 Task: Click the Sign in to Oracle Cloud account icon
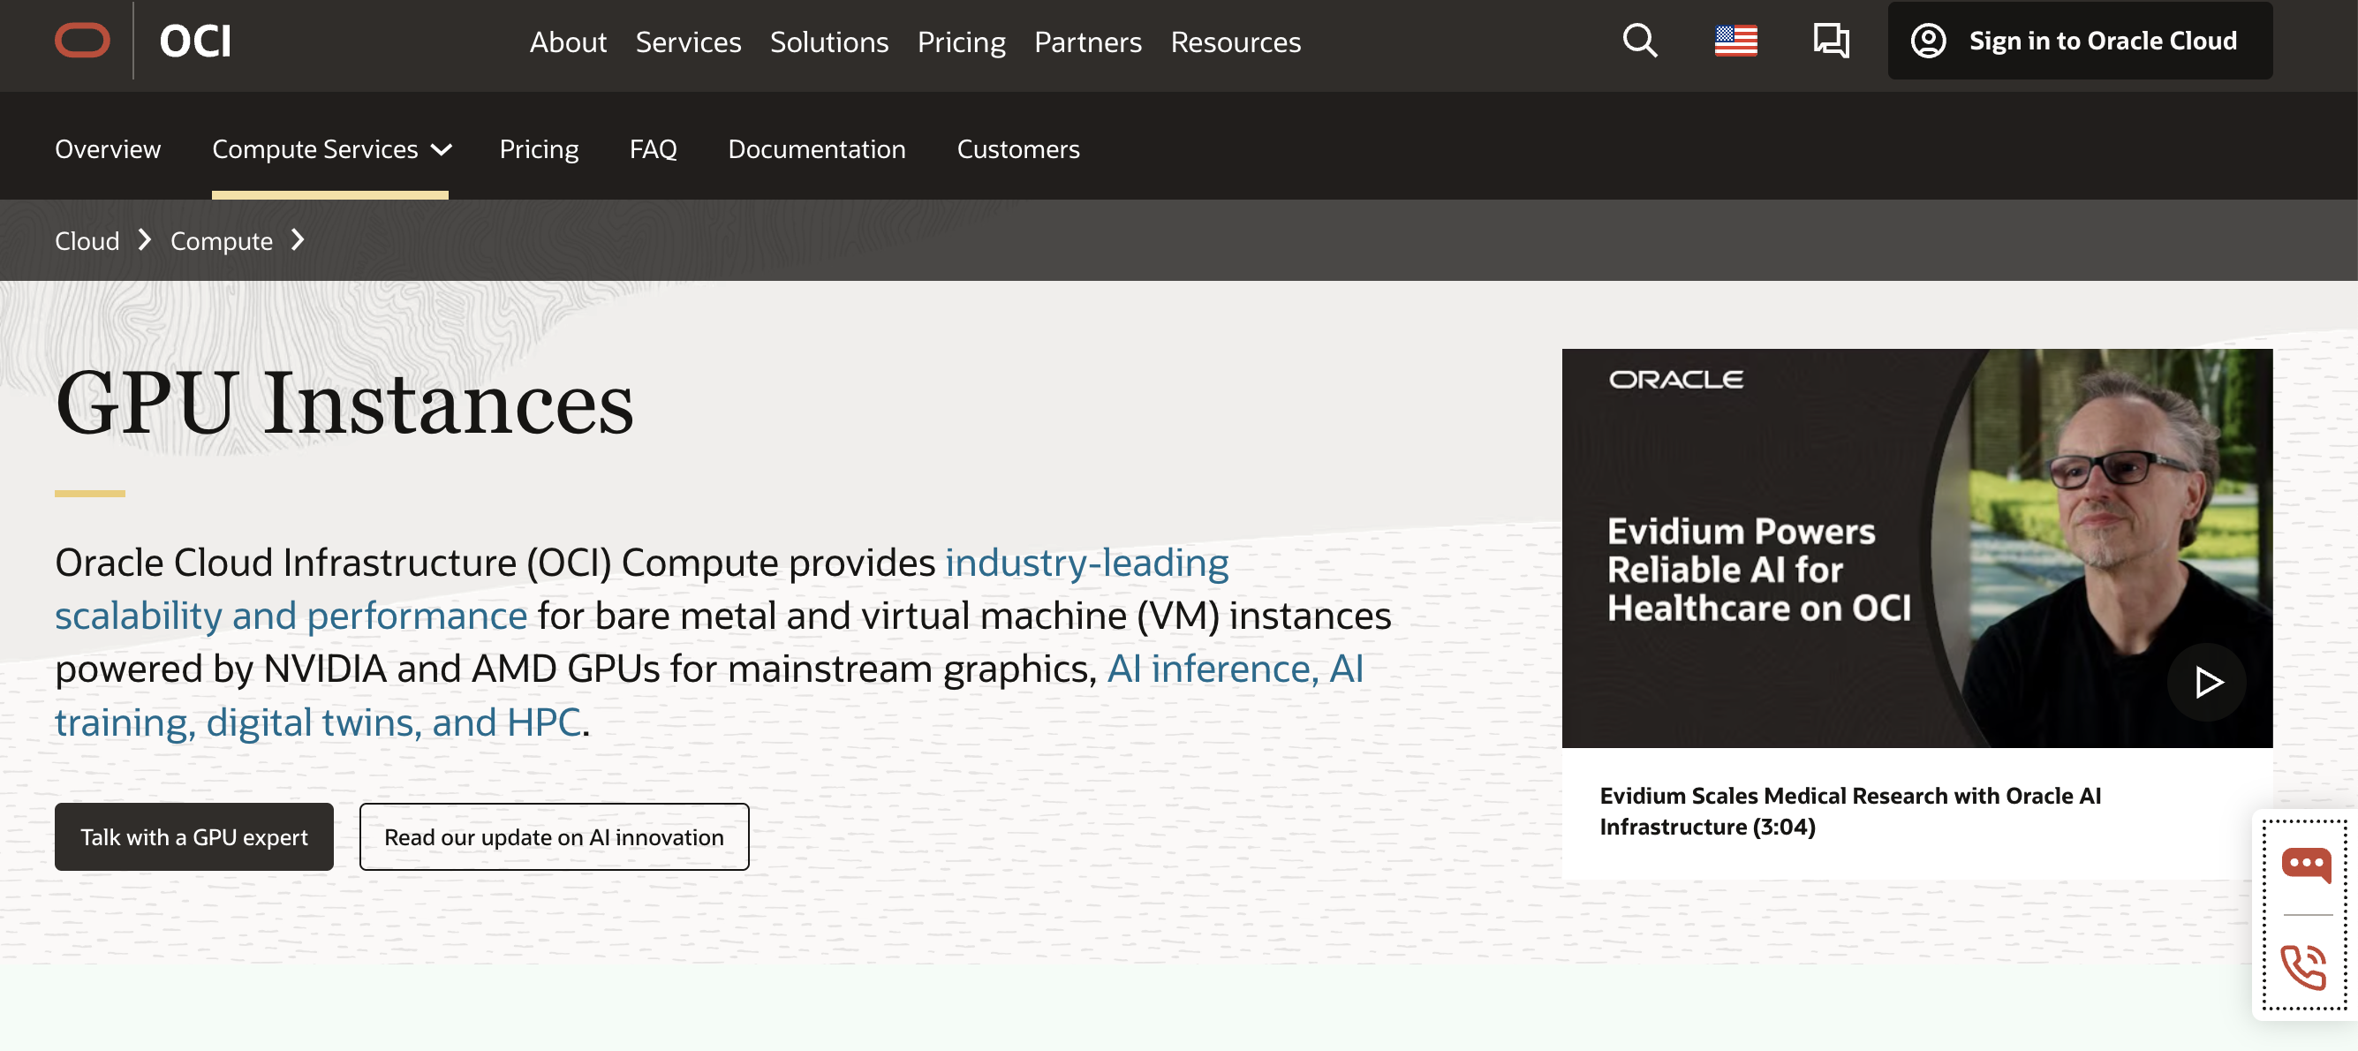[1929, 41]
